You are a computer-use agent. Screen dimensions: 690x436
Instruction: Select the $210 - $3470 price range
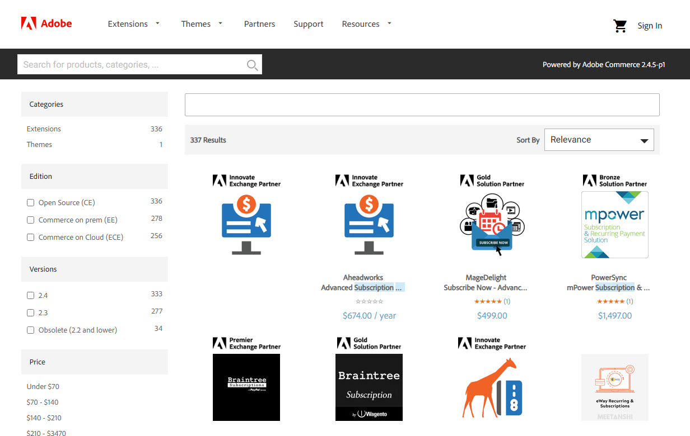point(46,432)
